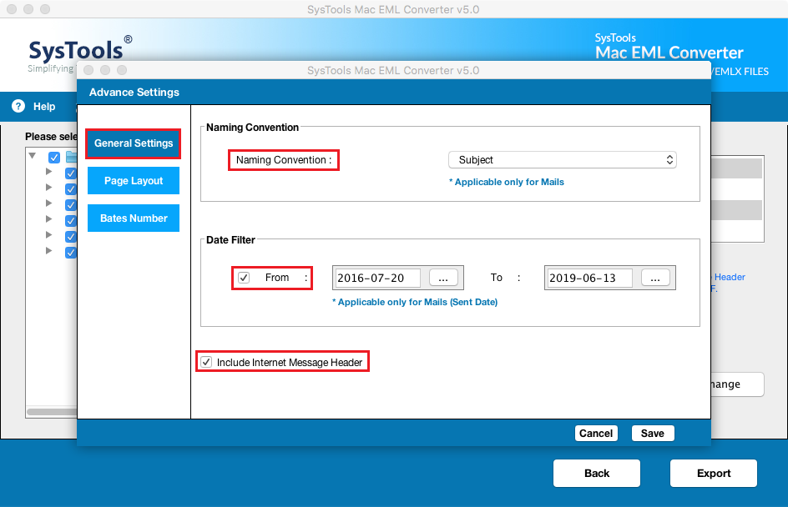Click Applicable only for Mails note

507,183
